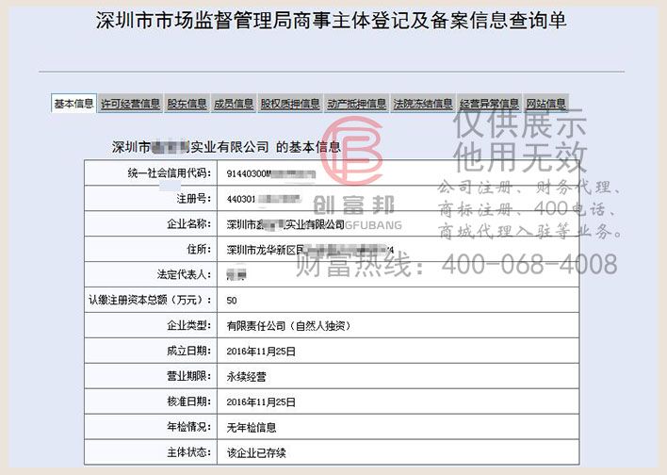
Task: Click the 企业类型 label
Action: [188, 325]
